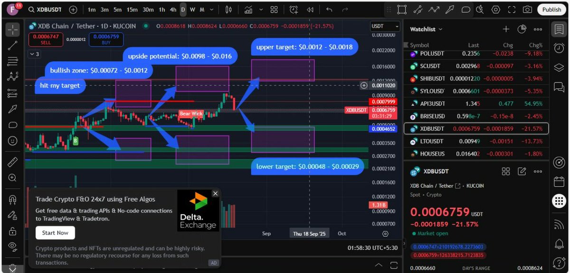
Task: Switch to the 1m timeframe
Action: tap(91, 9)
